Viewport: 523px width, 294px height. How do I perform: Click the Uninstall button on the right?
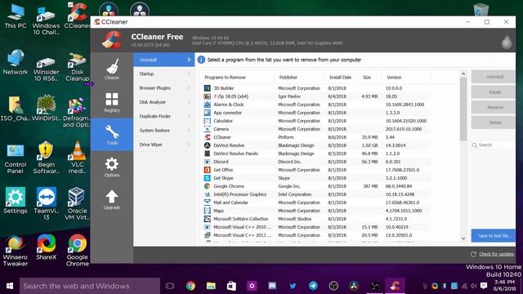(493, 77)
